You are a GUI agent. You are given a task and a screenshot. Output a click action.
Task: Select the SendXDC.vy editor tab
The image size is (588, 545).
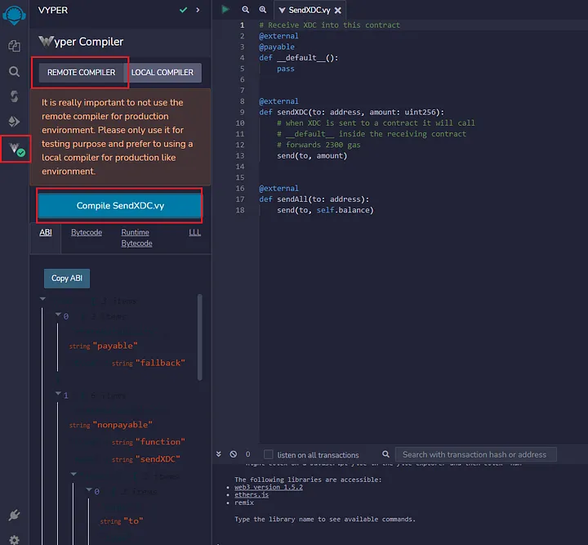pos(309,10)
